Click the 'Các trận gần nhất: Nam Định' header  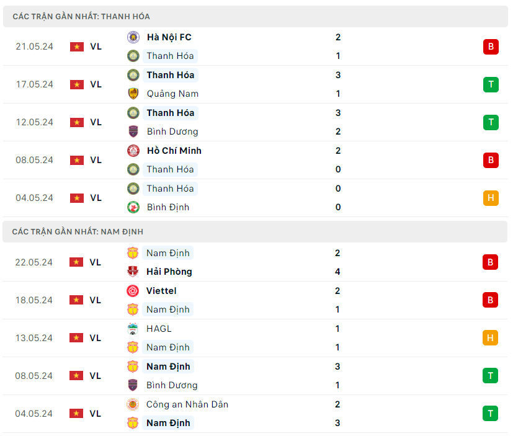coord(78,232)
